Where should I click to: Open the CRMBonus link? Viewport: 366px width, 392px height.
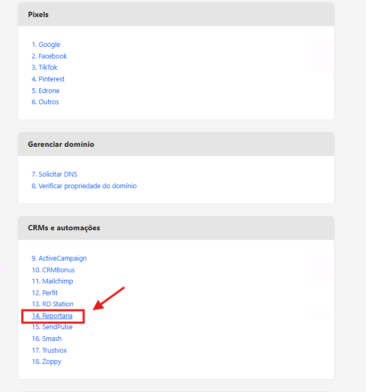53,270
